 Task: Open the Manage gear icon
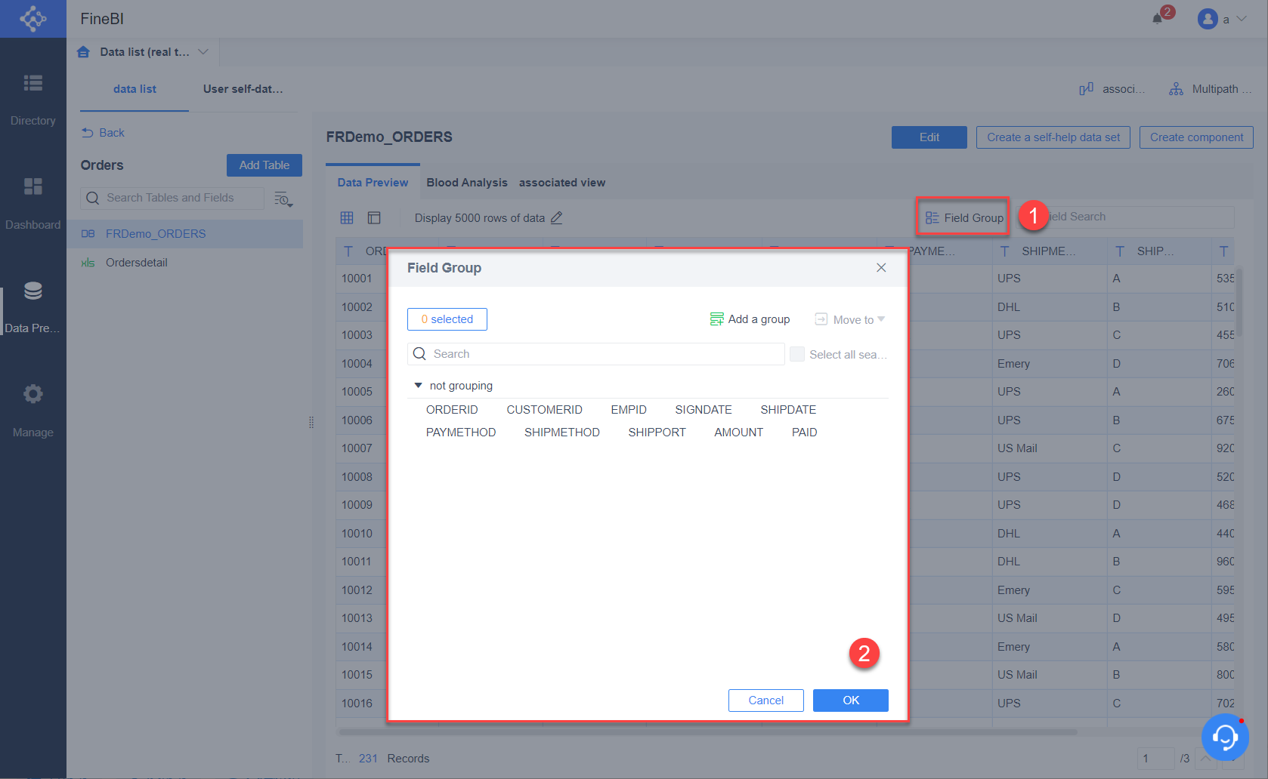click(32, 394)
